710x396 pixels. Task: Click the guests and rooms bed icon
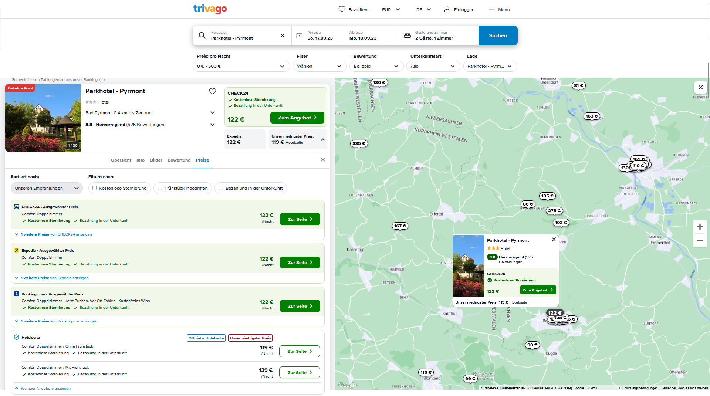point(407,35)
